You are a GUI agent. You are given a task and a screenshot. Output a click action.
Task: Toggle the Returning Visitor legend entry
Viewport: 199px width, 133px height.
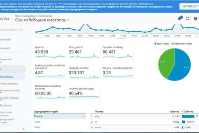click(183, 44)
